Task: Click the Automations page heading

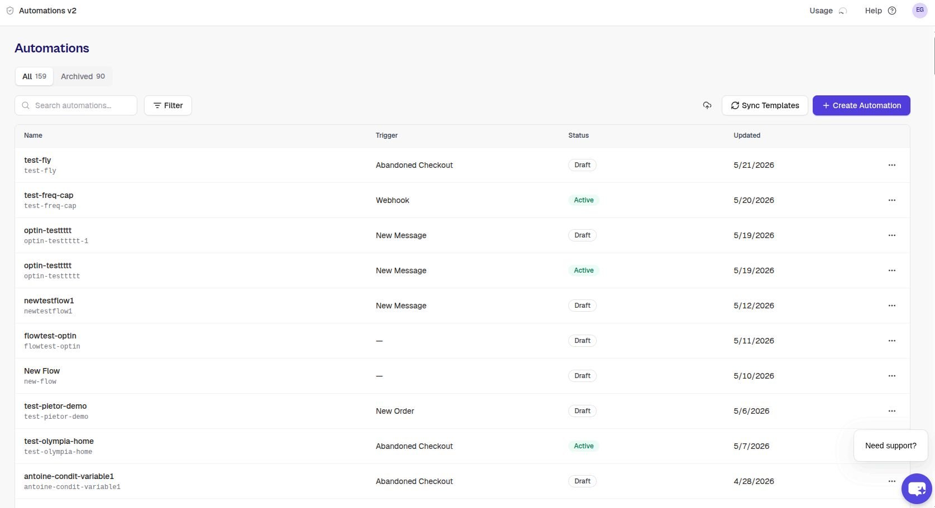Action: point(52,48)
